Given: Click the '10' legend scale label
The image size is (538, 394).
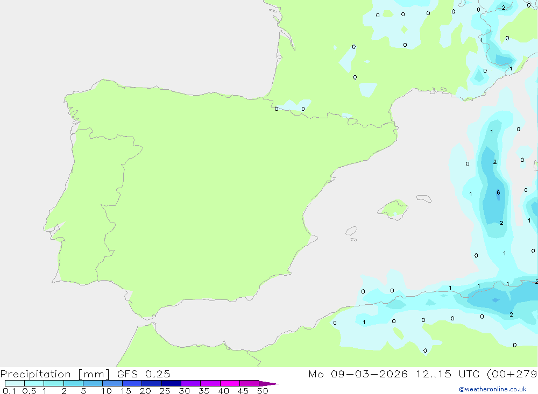Looking at the screenshot, I should (x=106, y=391).
